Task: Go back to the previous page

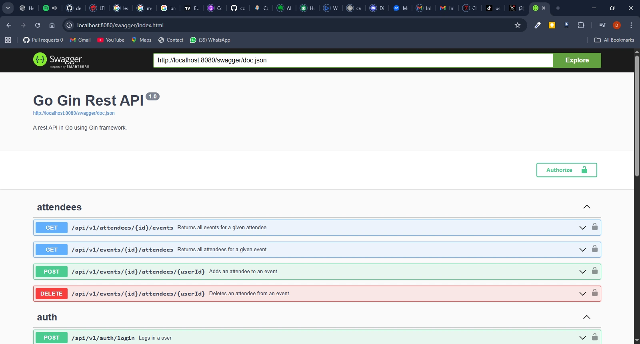Action: [9, 25]
